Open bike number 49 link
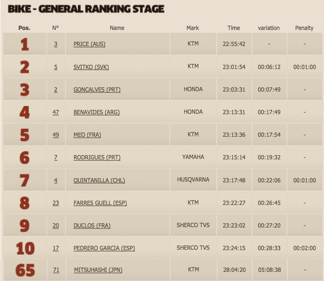 click(x=56, y=135)
